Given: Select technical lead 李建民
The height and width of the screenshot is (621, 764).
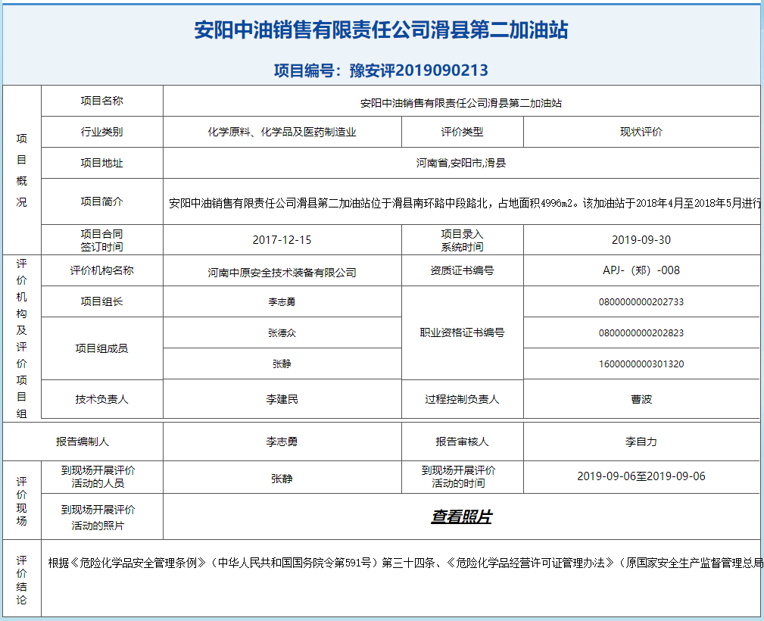Looking at the screenshot, I should [x=282, y=399].
